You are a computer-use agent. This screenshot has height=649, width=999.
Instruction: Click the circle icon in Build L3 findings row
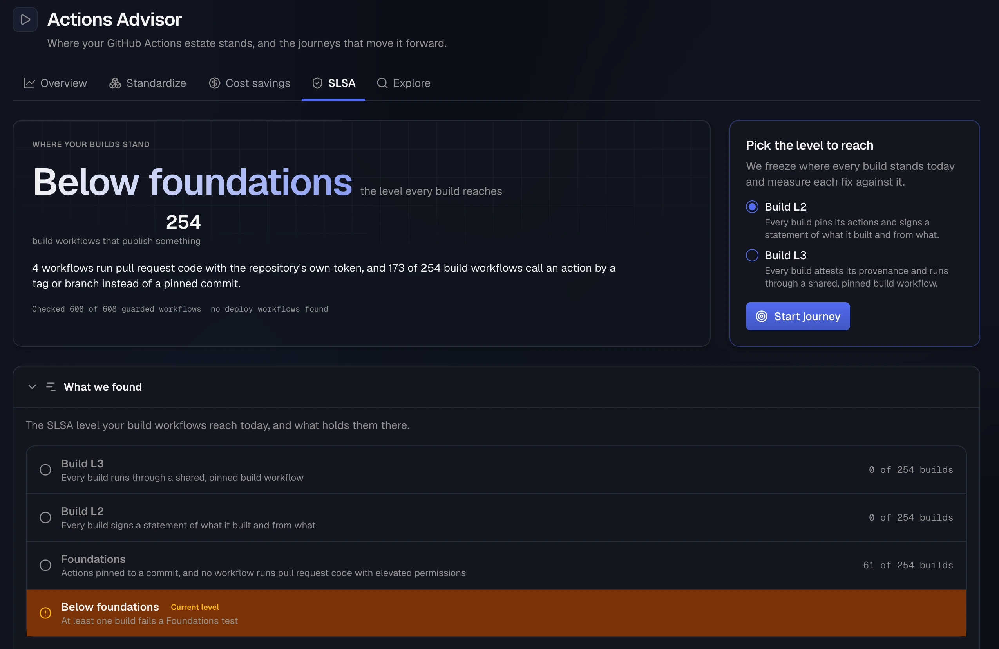tap(45, 469)
